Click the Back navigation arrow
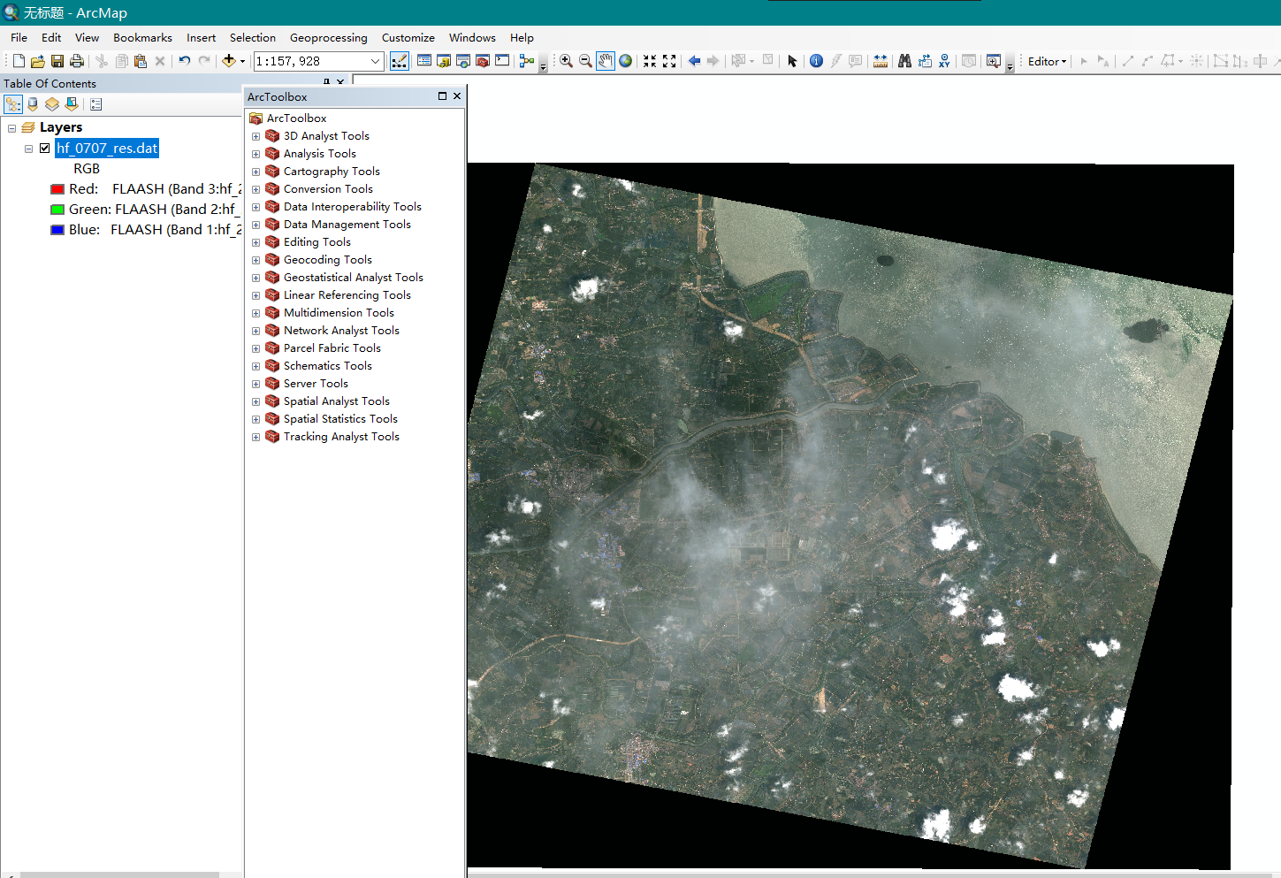 coord(695,61)
